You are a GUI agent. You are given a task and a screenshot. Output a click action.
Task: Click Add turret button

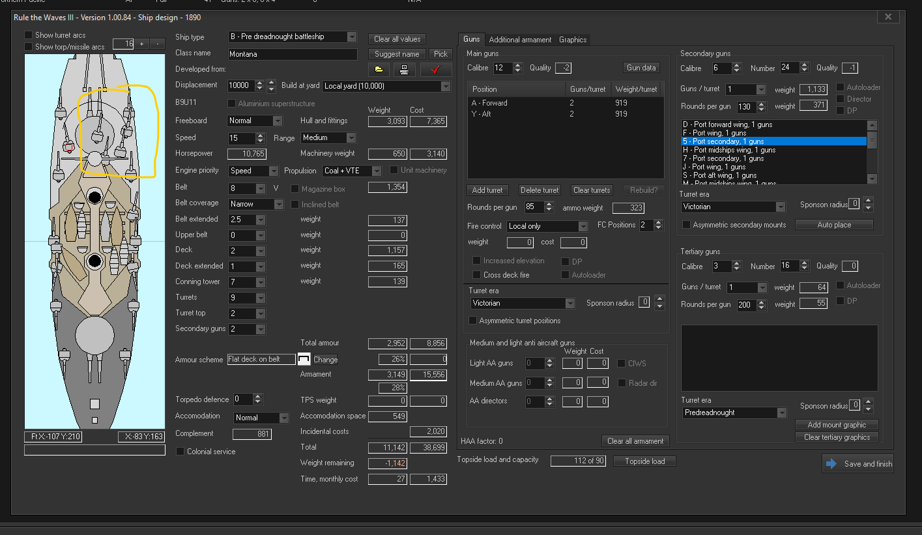pyautogui.click(x=487, y=190)
